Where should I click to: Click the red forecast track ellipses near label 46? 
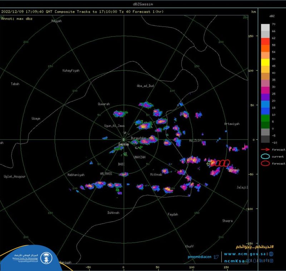[220, 163]
